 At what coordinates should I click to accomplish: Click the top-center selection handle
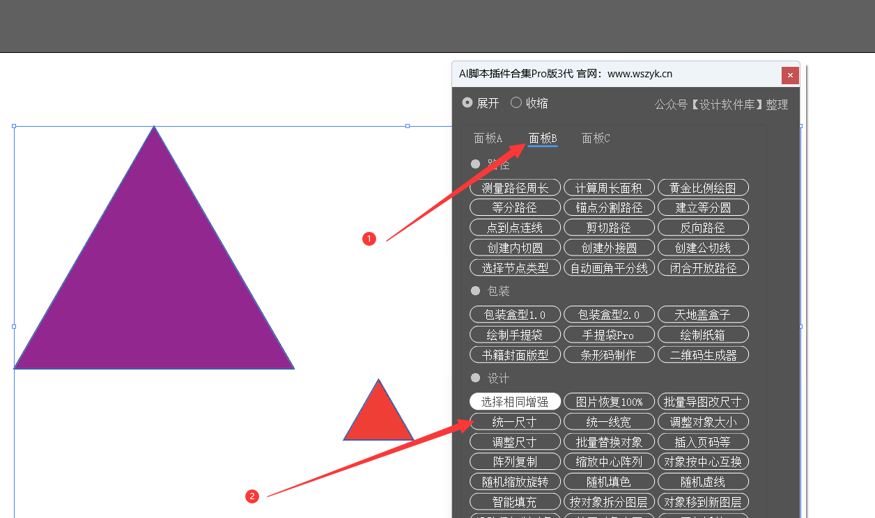tap(408, 126)
